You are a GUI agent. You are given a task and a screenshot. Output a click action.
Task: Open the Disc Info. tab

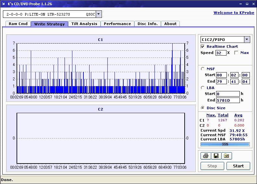click(x=147, y=24)
